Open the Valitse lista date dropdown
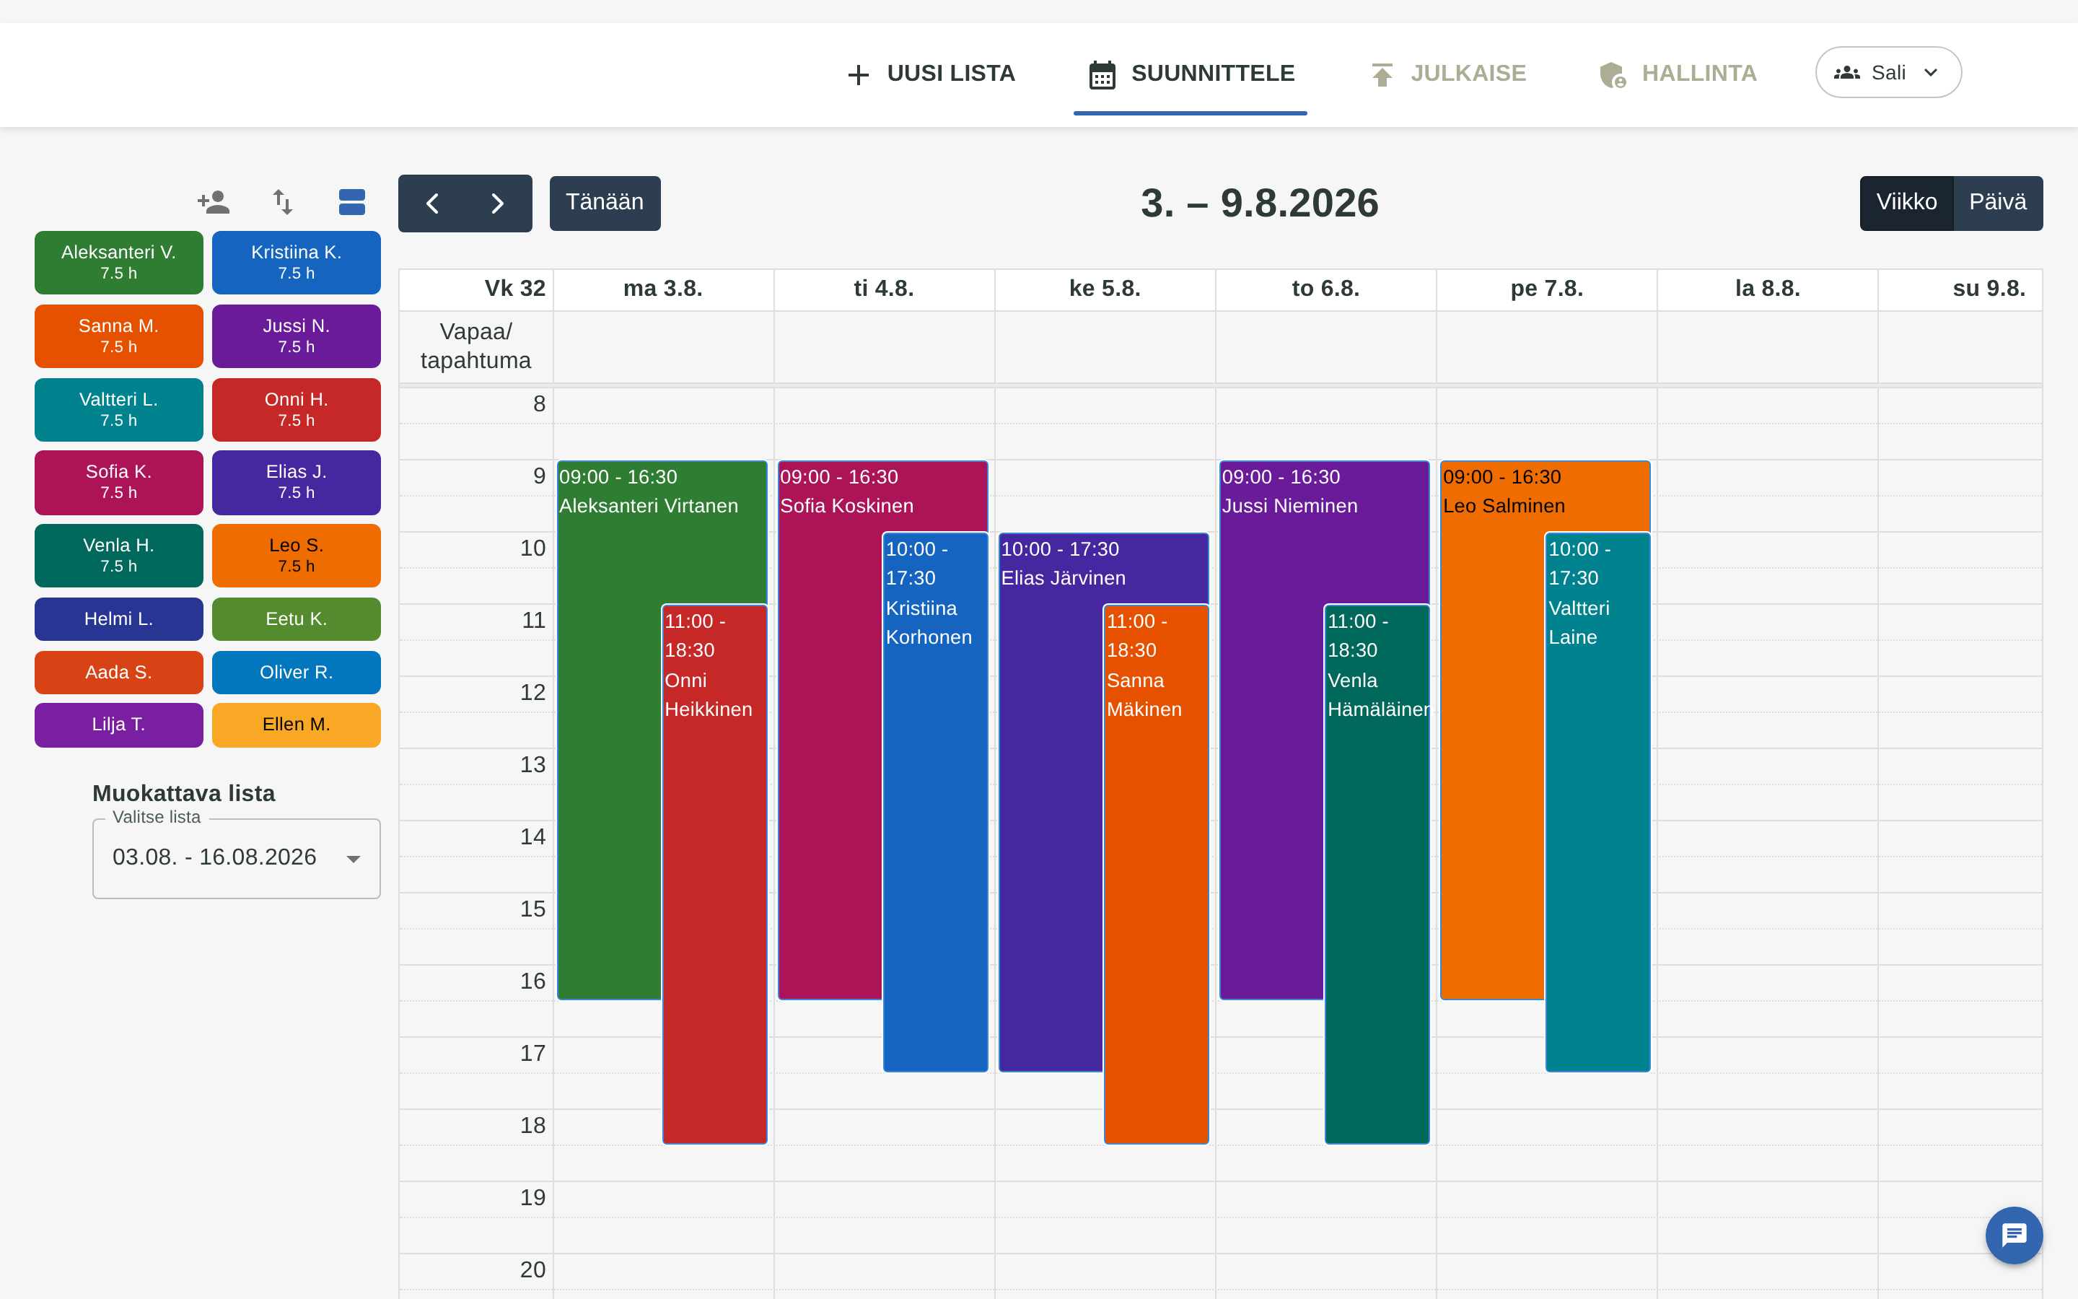Viewport: 2078px width, 1299px height. [x=236, y=857]
